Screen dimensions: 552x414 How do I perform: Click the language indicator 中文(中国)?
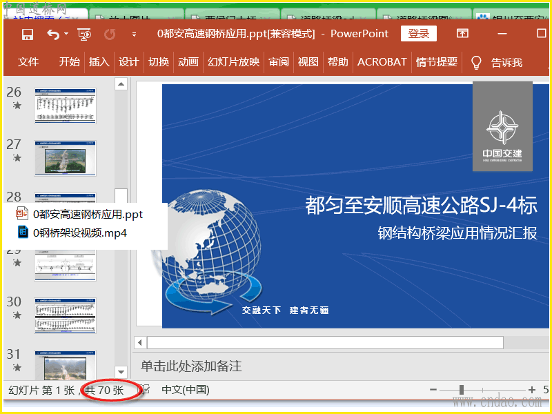(186, 390)
